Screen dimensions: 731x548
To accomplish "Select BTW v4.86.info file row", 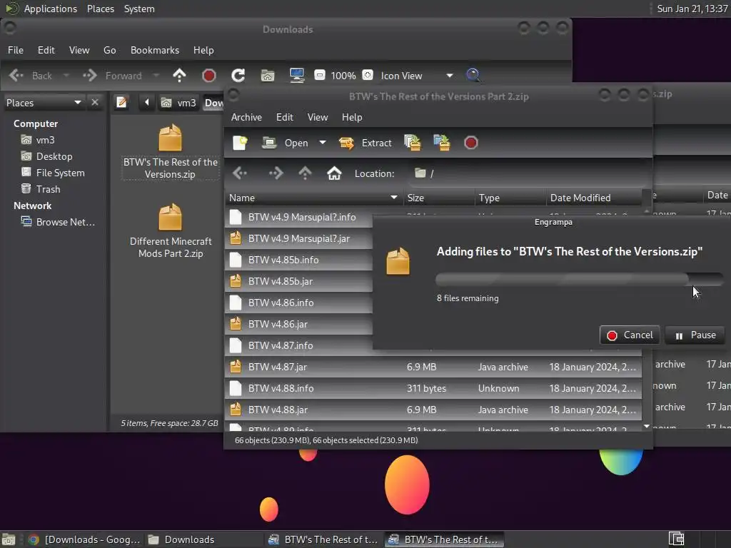I will 299,303.
